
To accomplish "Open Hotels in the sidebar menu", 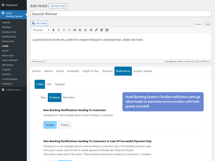I will click(5, 46).
